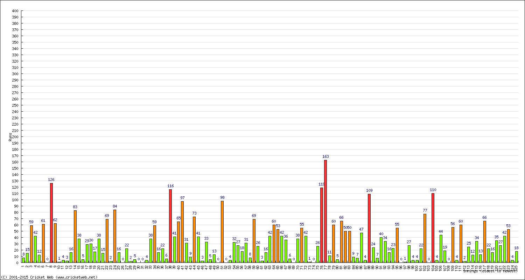
Task: Click the 300 y-axis tick label
Action: (x=15, y=74)
